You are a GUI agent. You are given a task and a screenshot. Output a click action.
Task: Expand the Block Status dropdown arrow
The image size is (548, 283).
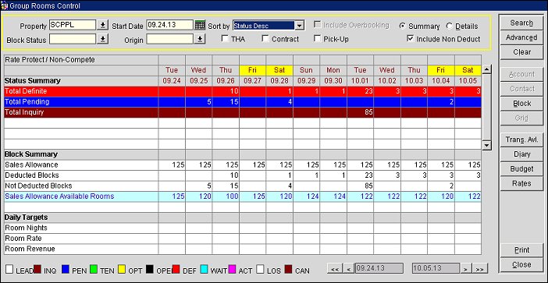pyautogui.click(x=102, y=39)
